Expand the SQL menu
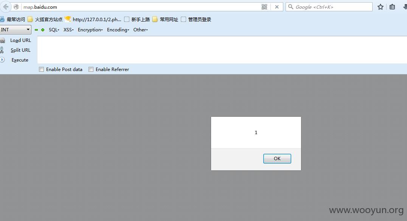The width and height of the screenshot is (407, 221). point(54,30)
